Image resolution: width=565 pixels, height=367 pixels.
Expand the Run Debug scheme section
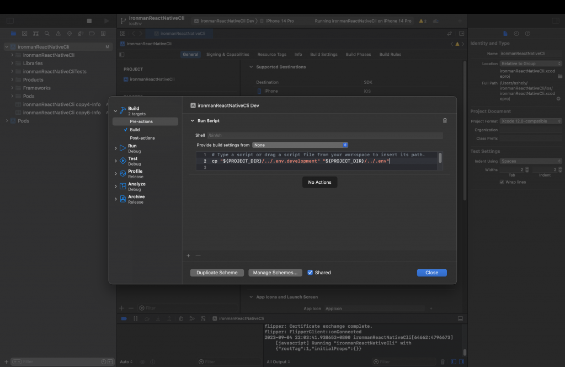point(116,148)
